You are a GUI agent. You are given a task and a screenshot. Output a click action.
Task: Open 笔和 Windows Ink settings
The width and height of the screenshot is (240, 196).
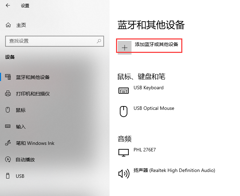[35, 143]
